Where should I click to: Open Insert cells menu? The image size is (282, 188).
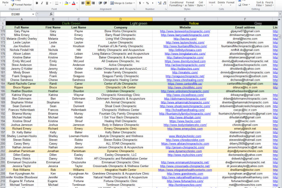coord(212,3)
